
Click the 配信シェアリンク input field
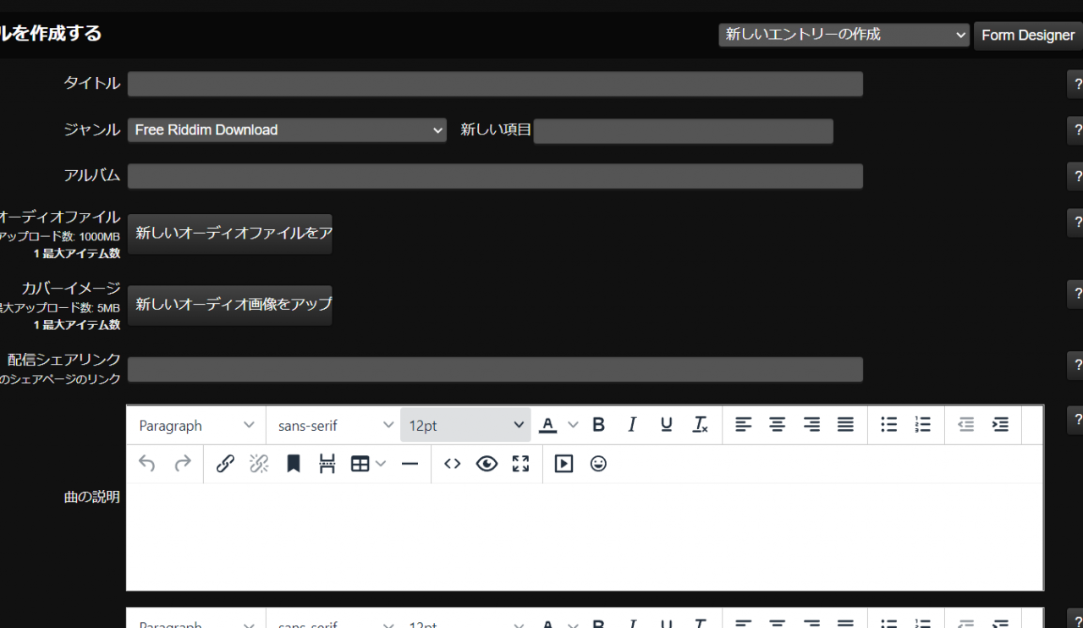pos(495,369)
